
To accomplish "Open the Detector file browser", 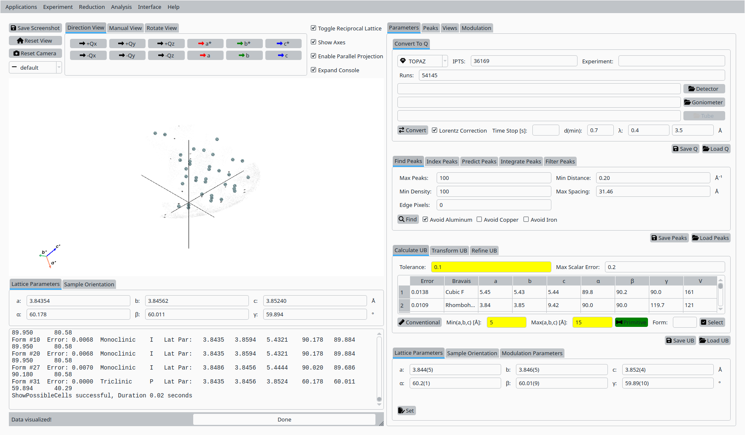I will [x=704, y=89].
